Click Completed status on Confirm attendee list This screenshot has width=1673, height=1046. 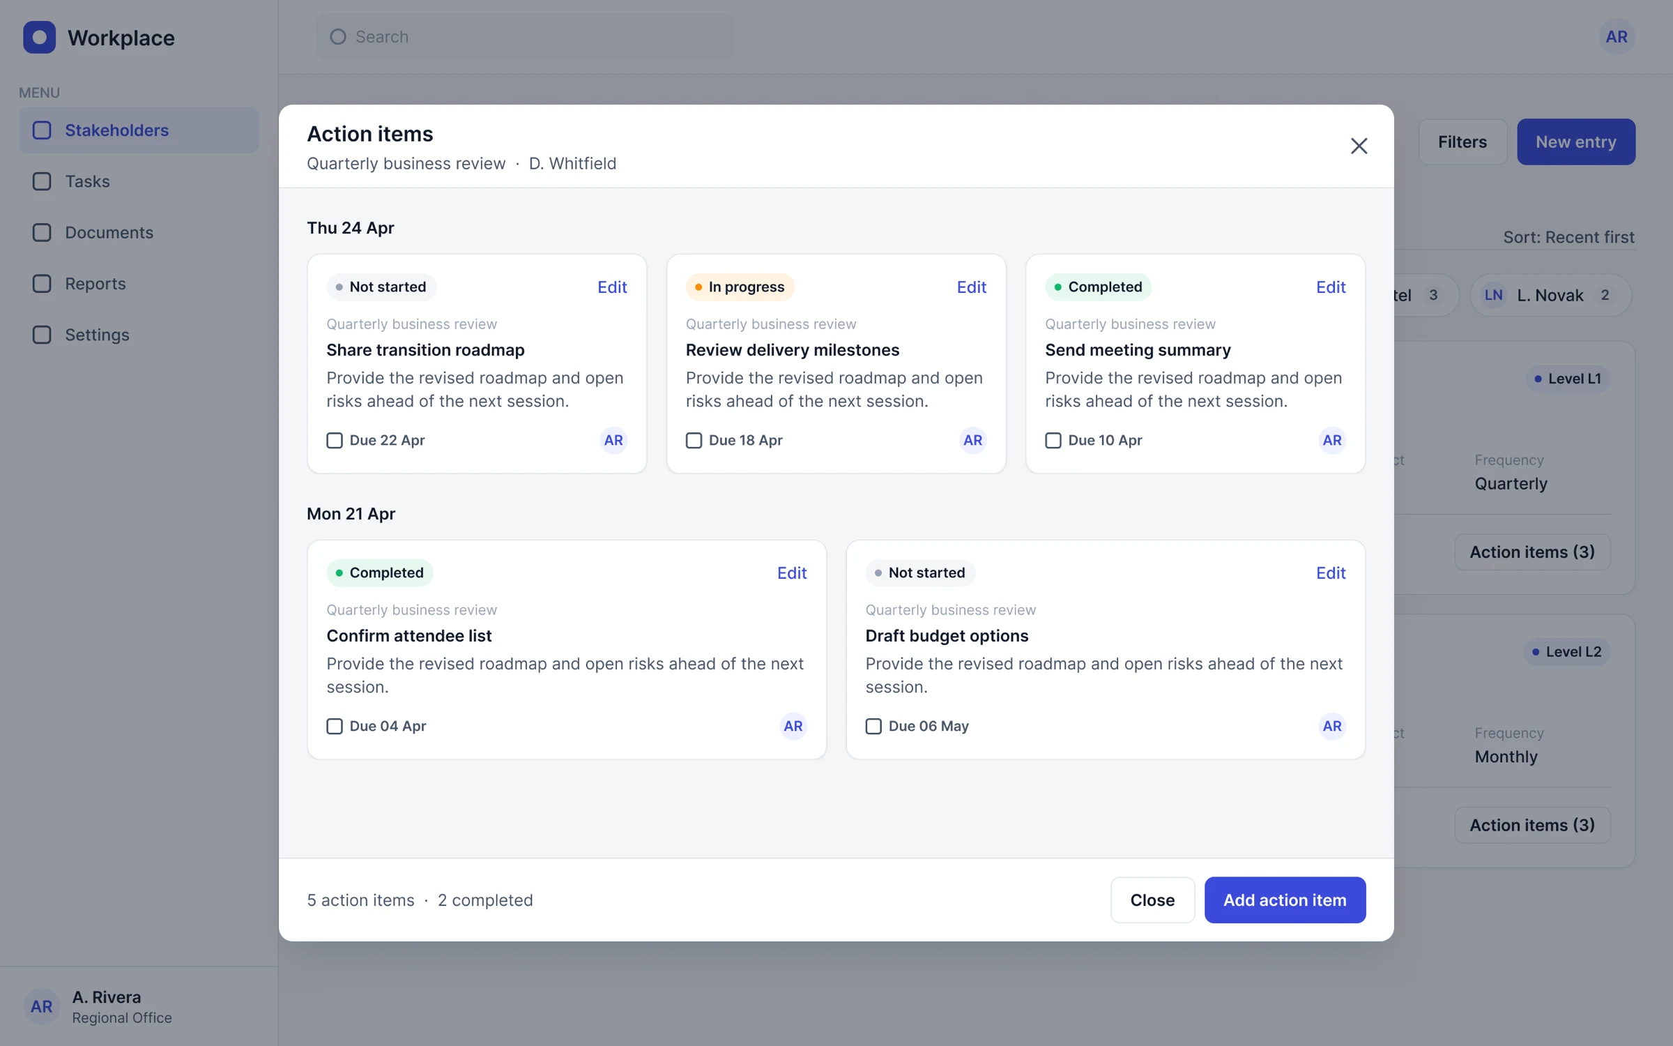pyautogui.click(x=379, y=573)
